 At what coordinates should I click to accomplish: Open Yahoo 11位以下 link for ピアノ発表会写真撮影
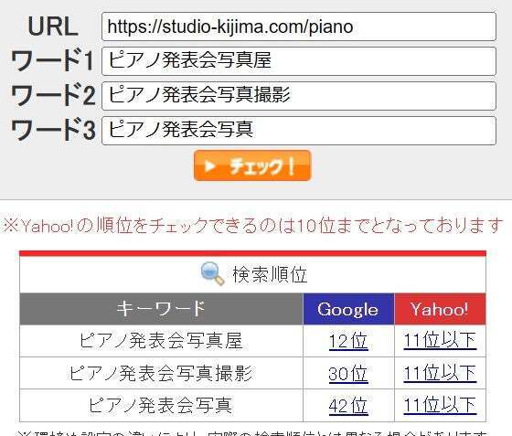coord(440,373)
